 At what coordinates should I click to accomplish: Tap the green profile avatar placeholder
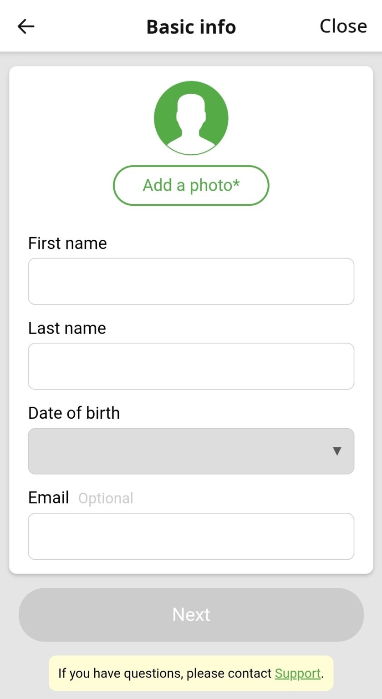[x=191, y=118]
